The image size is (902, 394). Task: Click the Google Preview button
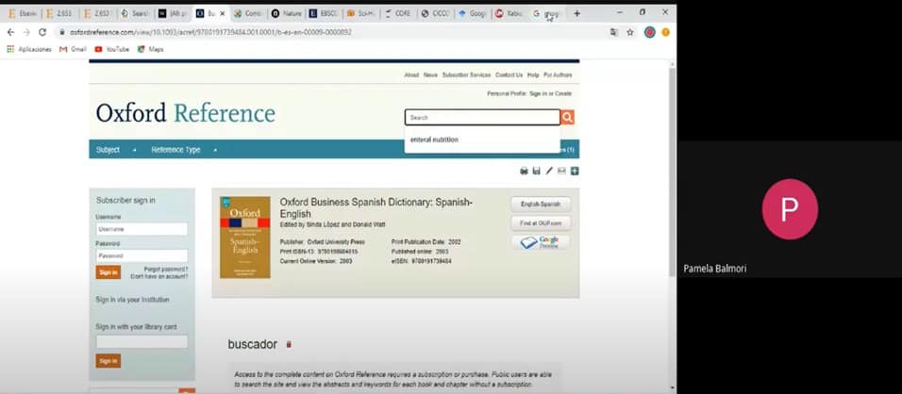pos(541,243)
